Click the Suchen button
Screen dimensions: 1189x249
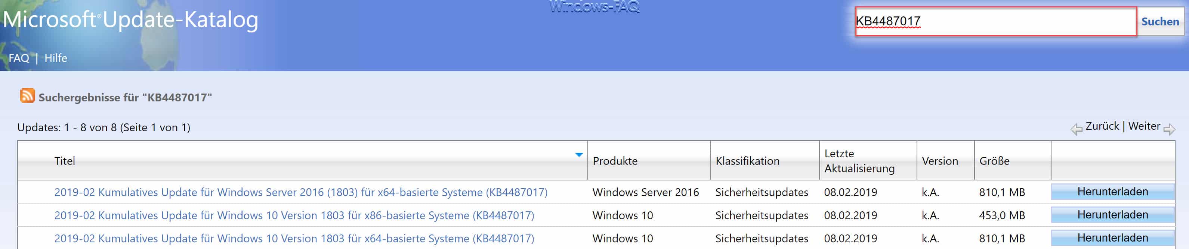[x=1160, y=21]
